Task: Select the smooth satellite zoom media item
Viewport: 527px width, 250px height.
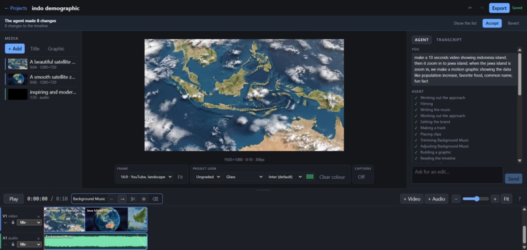Action: pyautogui.click(x=41, y=79)
